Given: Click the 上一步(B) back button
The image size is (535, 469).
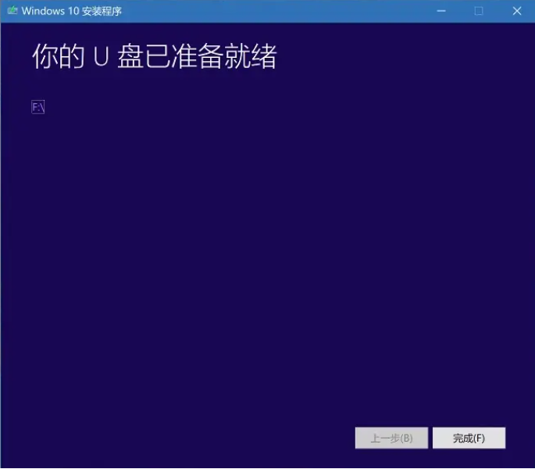Looking at the screenshot, I should pyautogui.click(x=391, y=438).
